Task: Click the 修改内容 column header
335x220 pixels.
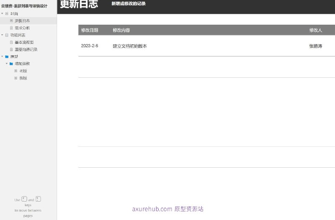Action: click(x=121, y=30)
